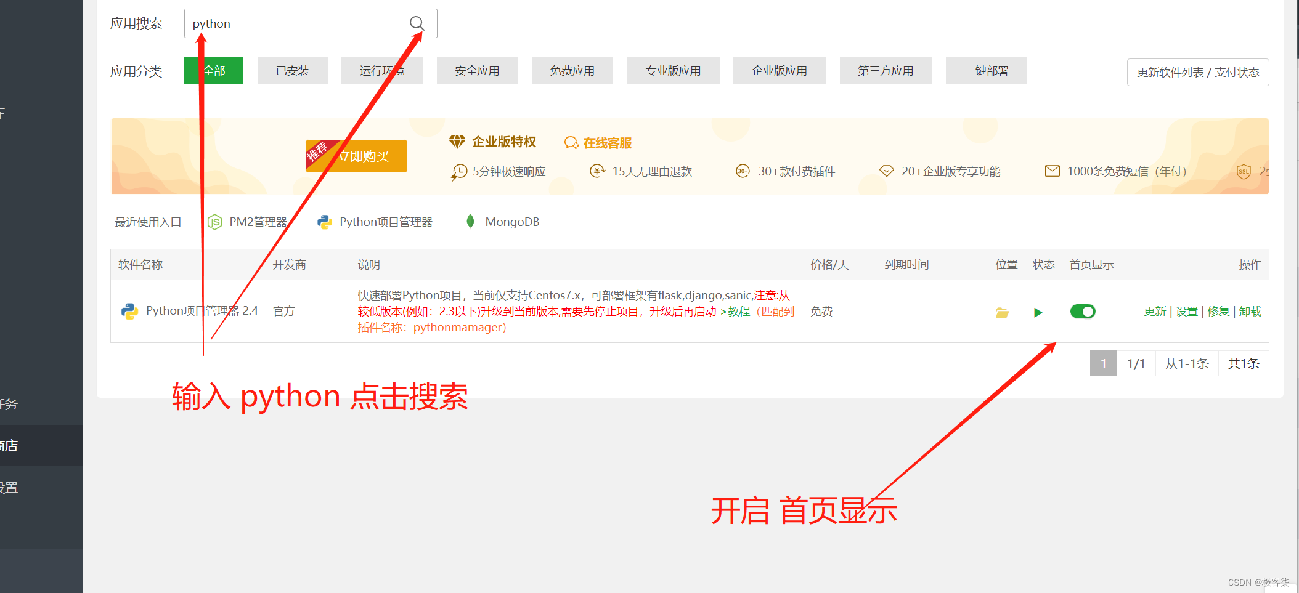The image size is (1299, 593).
Task: Click the 免费 price cell
Action: pyautogui.click(x=821, y=312)
